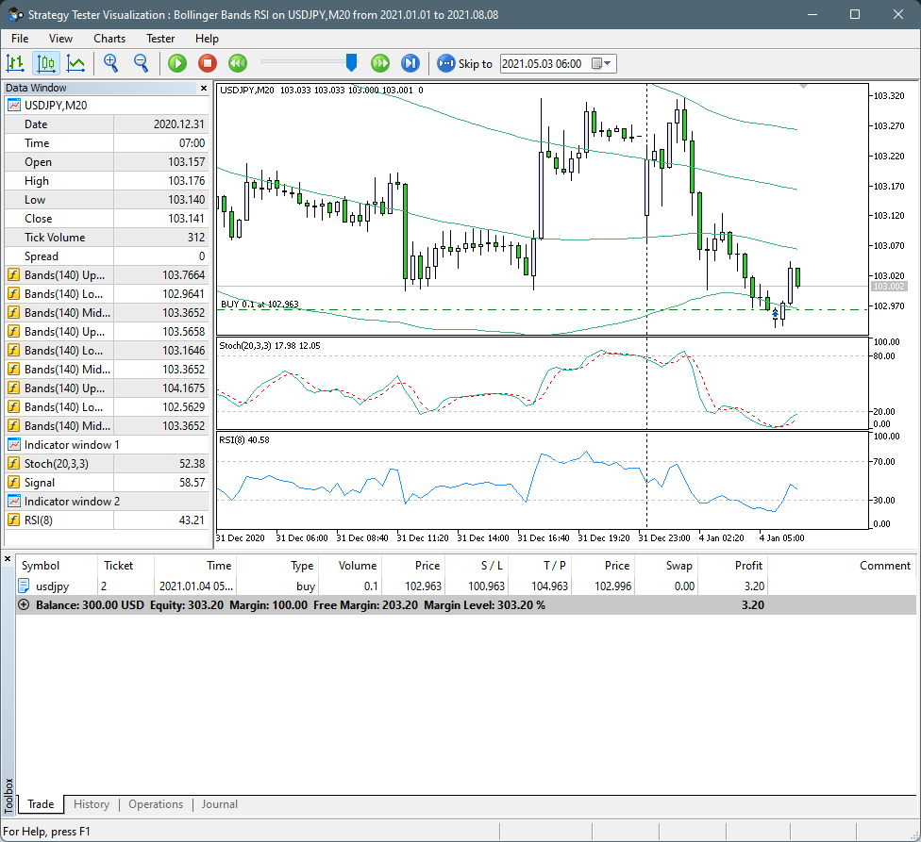The width and height of the screenshot is (921, 842).
Task: Fast forward the visualization playback
Action: 379,63
